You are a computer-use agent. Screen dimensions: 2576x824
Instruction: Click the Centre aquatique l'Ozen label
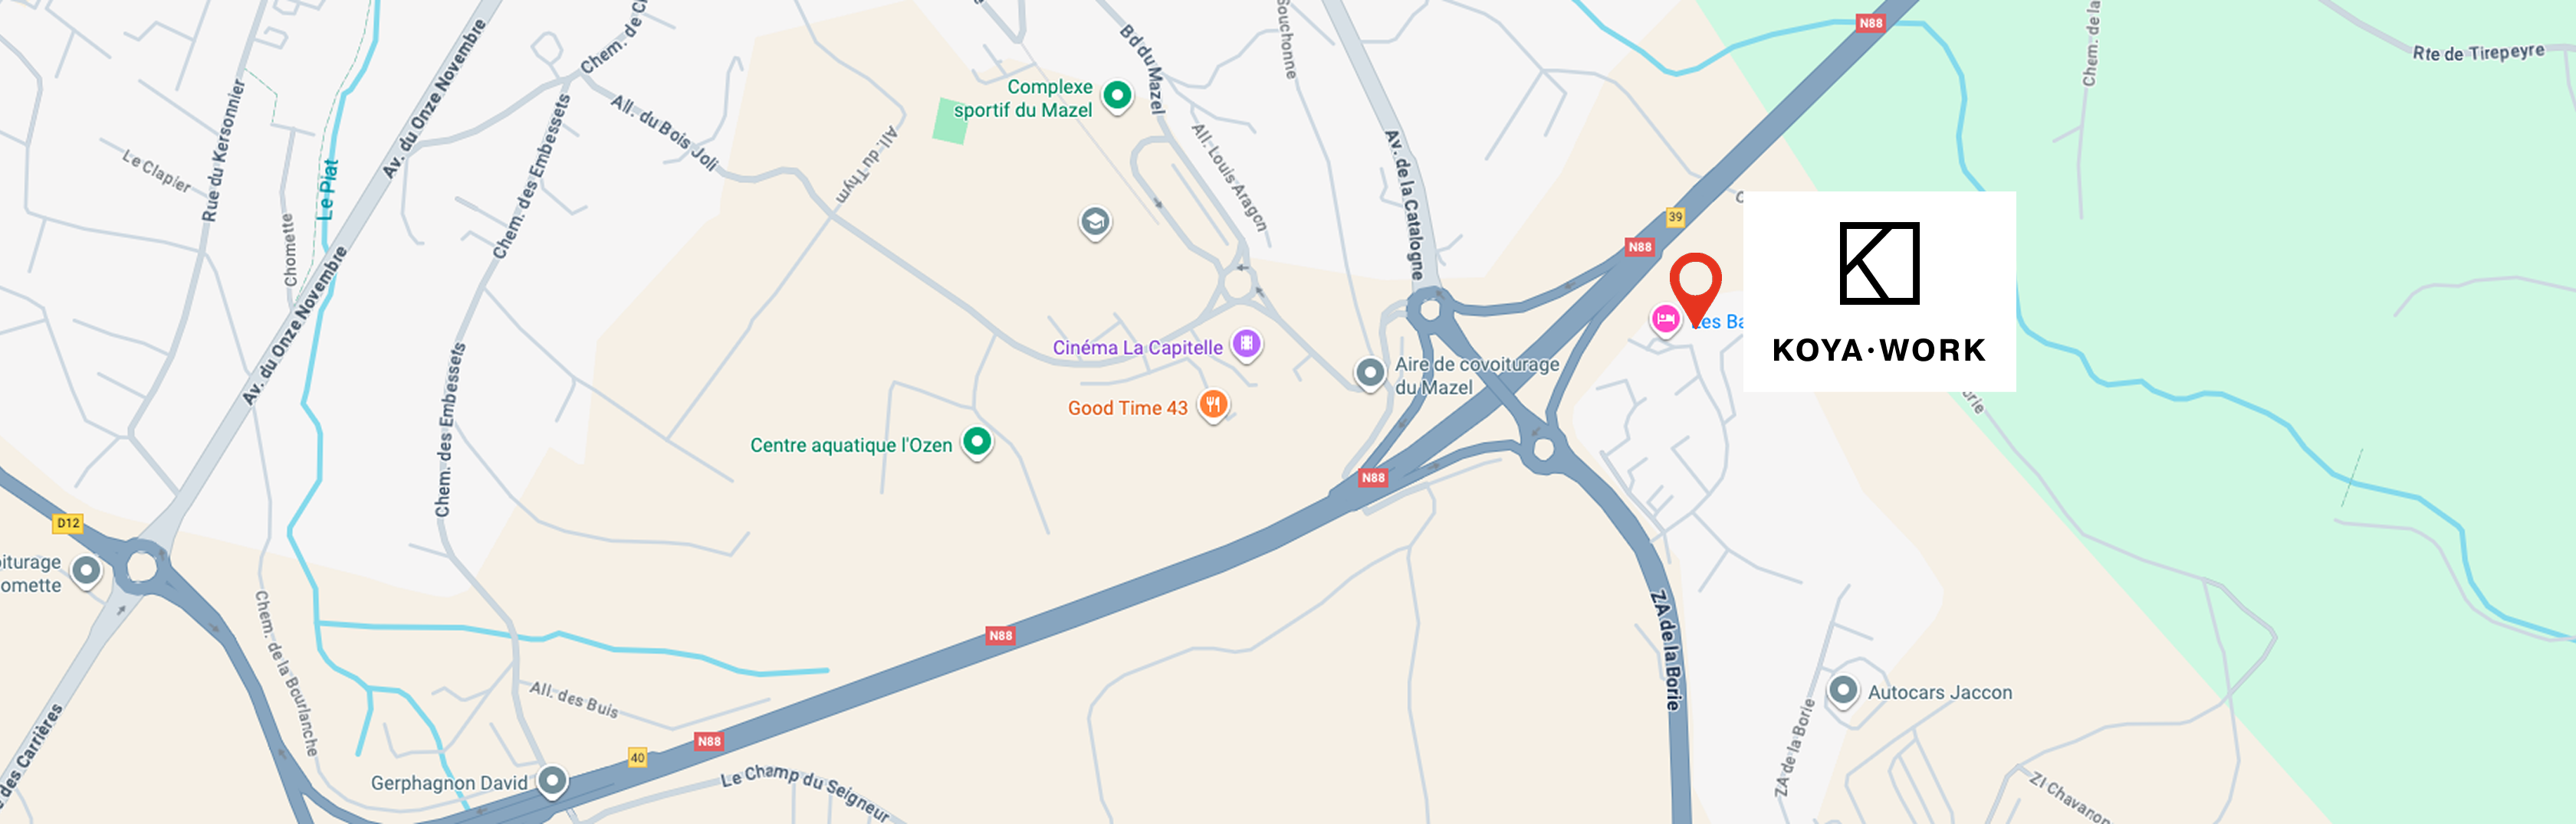coord(851,444)
